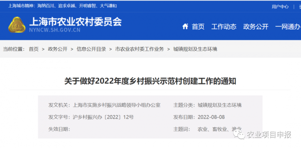Click the NYNCW.SH.GOV.CN domain text
This screenshot has width=301, height=148.
(55, 30)
